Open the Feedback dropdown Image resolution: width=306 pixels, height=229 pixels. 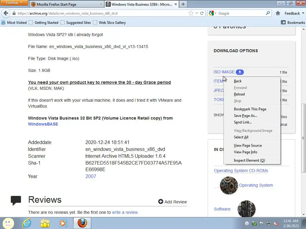pos(294,13)
